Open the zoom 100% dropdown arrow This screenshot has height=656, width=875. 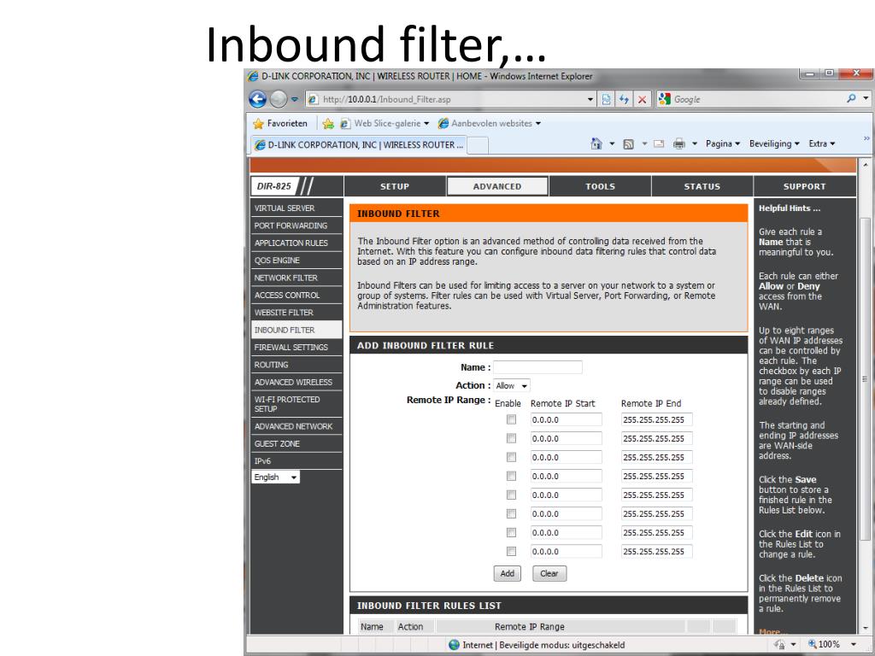click(854, 645)
